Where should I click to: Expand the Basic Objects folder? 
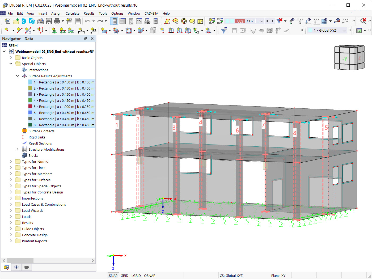pos(11,58)
